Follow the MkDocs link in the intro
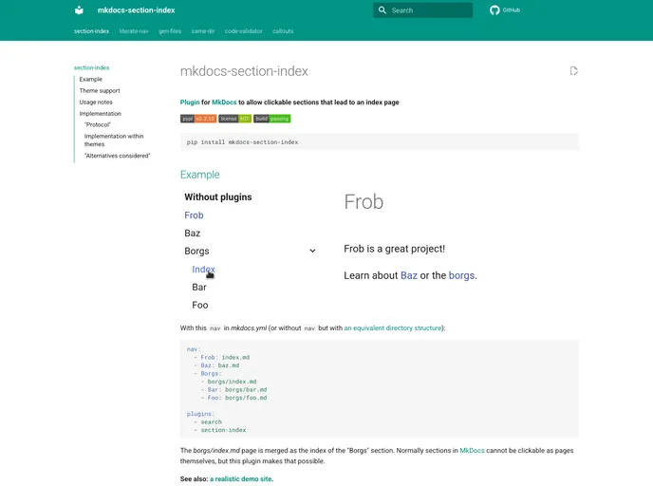This screenshot has width=653, height=486. (x=224, y=102)
